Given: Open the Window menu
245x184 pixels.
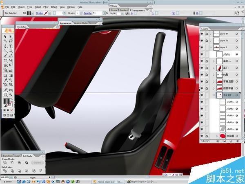Looking at the screenshot, I should tap(71, 7).
